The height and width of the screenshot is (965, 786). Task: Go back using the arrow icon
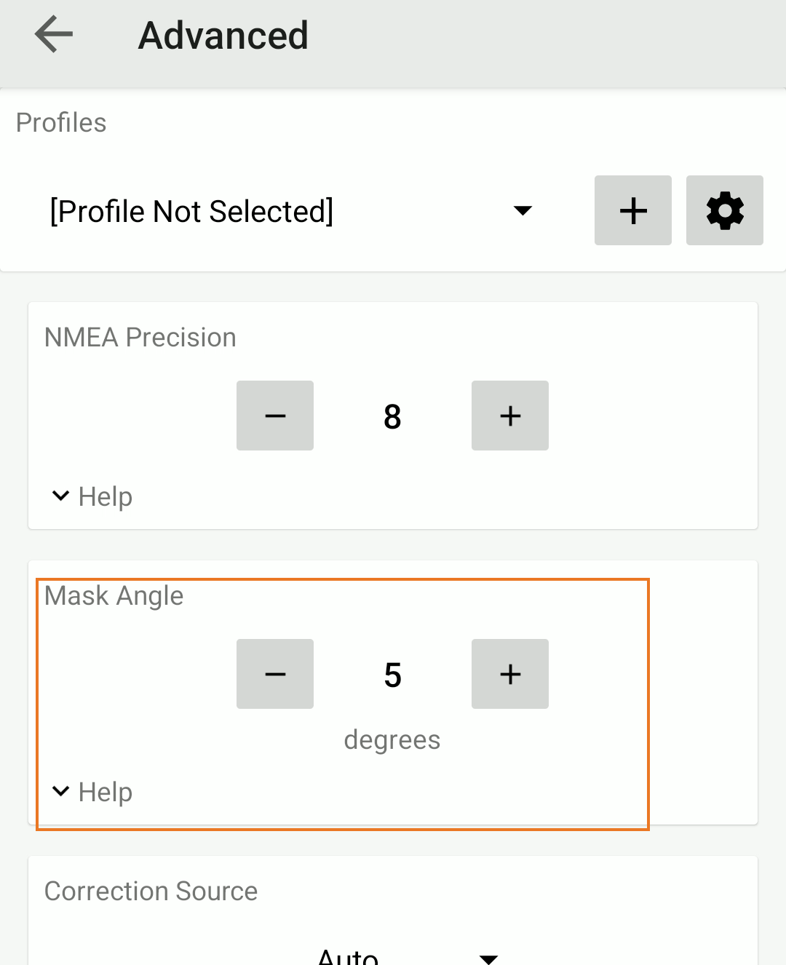54,35
